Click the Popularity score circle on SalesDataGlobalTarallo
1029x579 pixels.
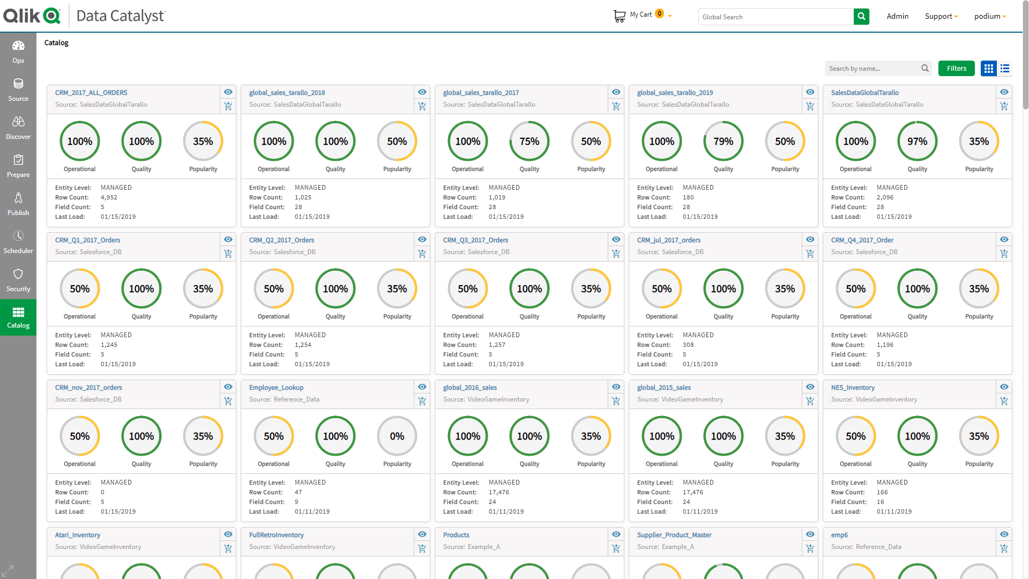pos(978,140)
